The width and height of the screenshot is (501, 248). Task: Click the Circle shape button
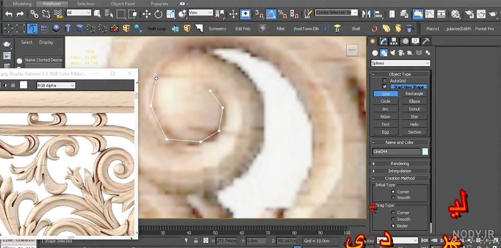coord(385,101)
